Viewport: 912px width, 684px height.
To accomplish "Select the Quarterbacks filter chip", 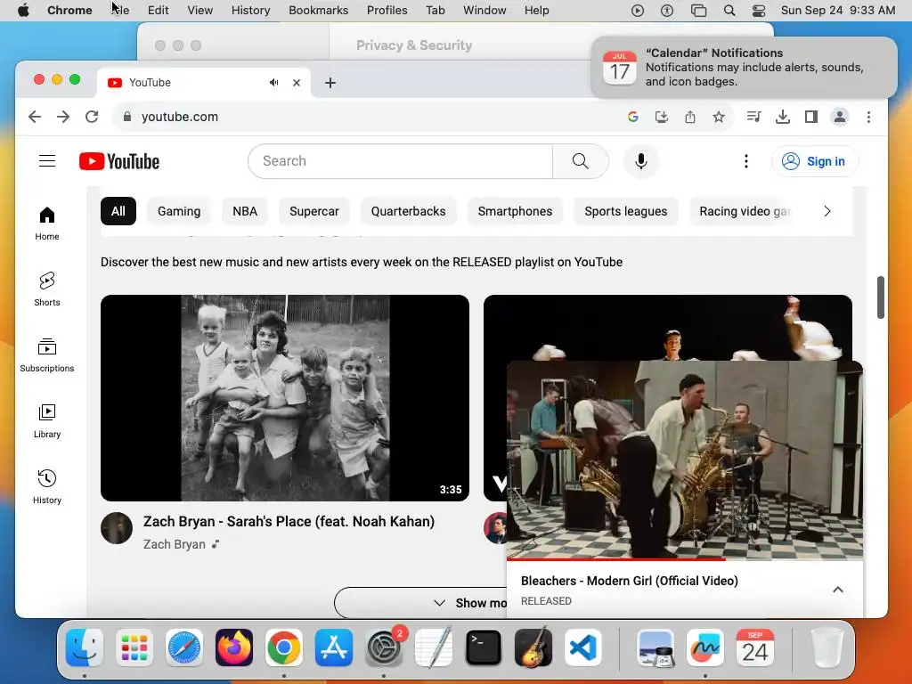I will (408, 211).
